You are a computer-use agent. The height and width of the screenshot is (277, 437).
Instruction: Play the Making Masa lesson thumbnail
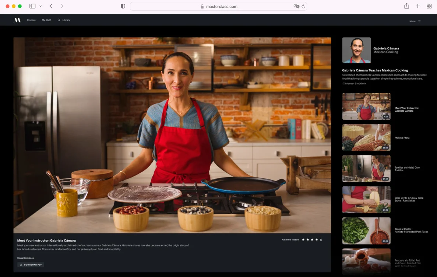pos(366,137)
